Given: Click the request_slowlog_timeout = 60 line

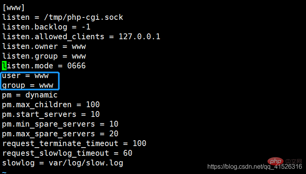Looking at the screenshot, I should coord(67,153).
